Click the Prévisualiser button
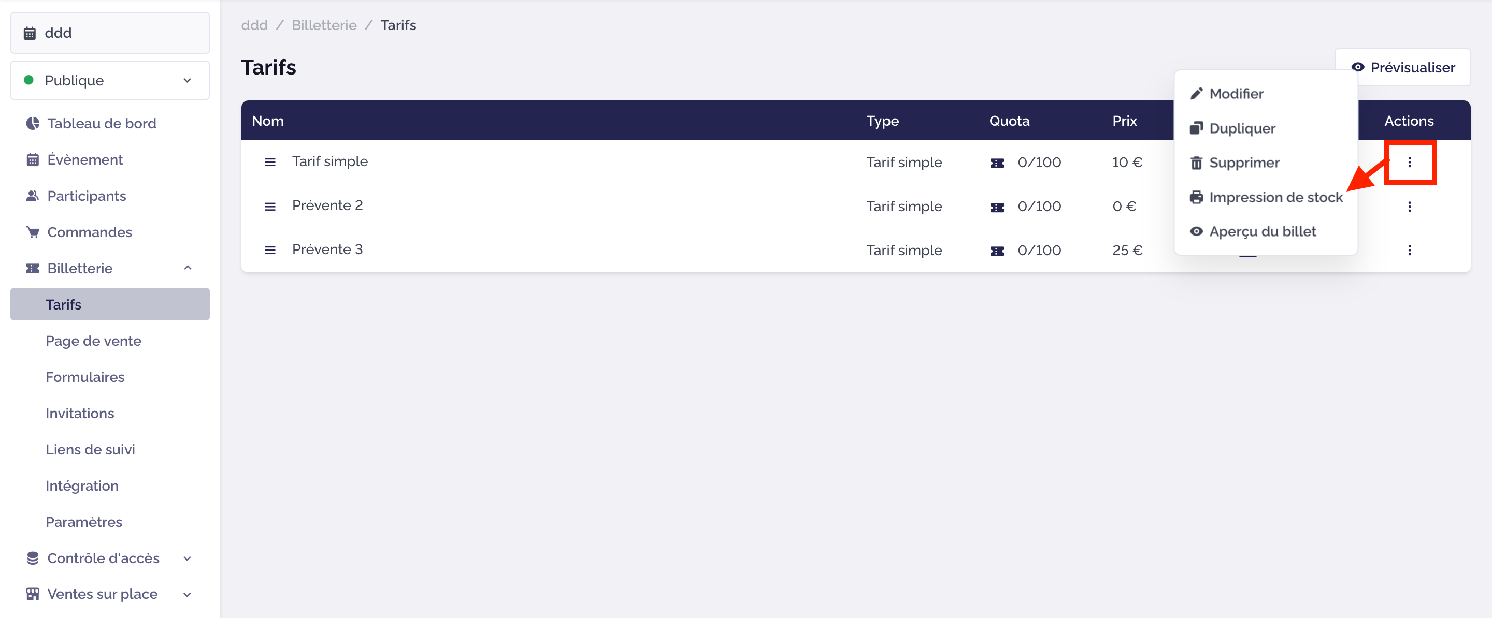Image resolution: width=1492 pixels, height=618 pixels. 1402,68
